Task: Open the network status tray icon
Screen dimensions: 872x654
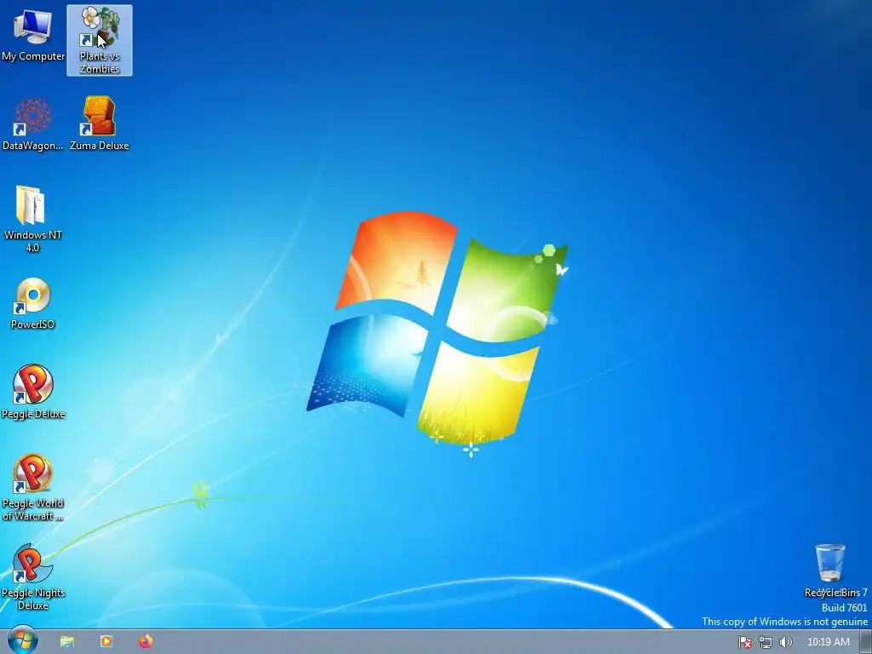Action: [766, 642]
